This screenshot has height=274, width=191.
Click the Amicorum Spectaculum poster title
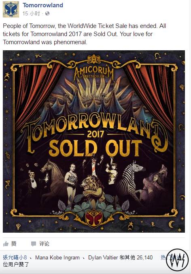(94, 71)
